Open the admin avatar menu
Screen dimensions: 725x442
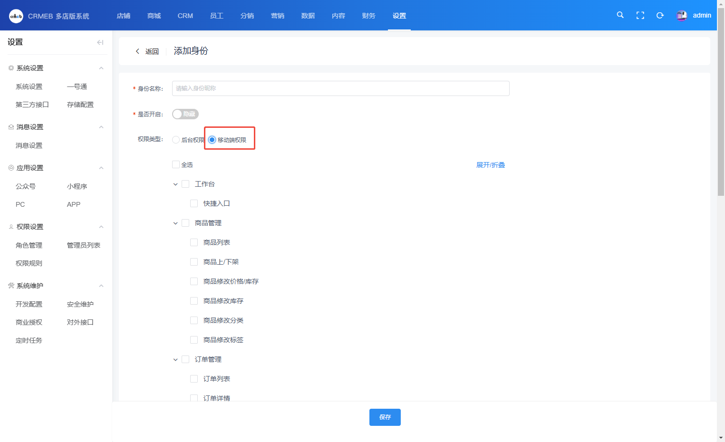(682, 16)
